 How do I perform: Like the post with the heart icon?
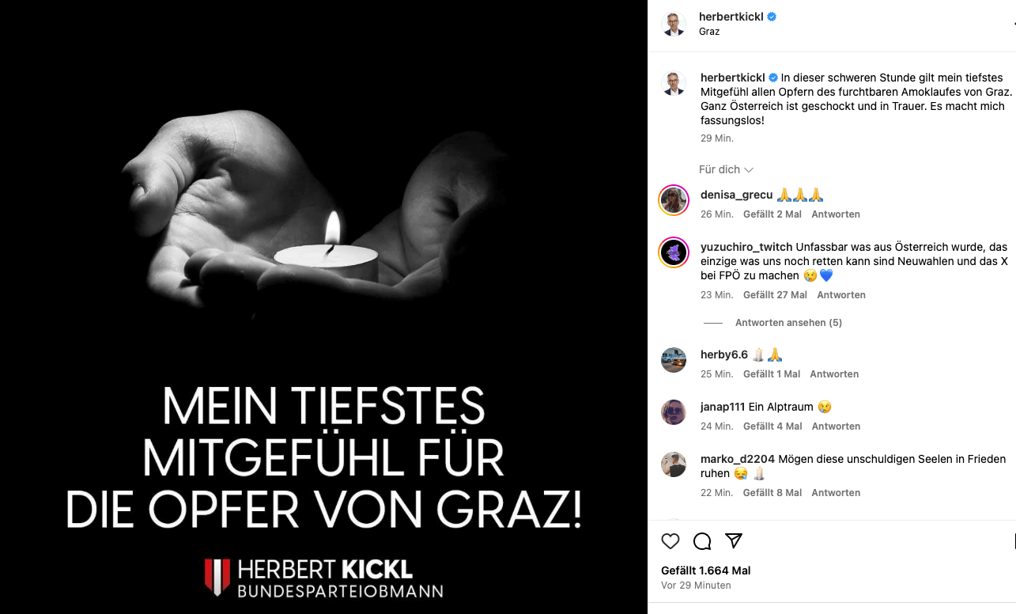coord(670,541)
